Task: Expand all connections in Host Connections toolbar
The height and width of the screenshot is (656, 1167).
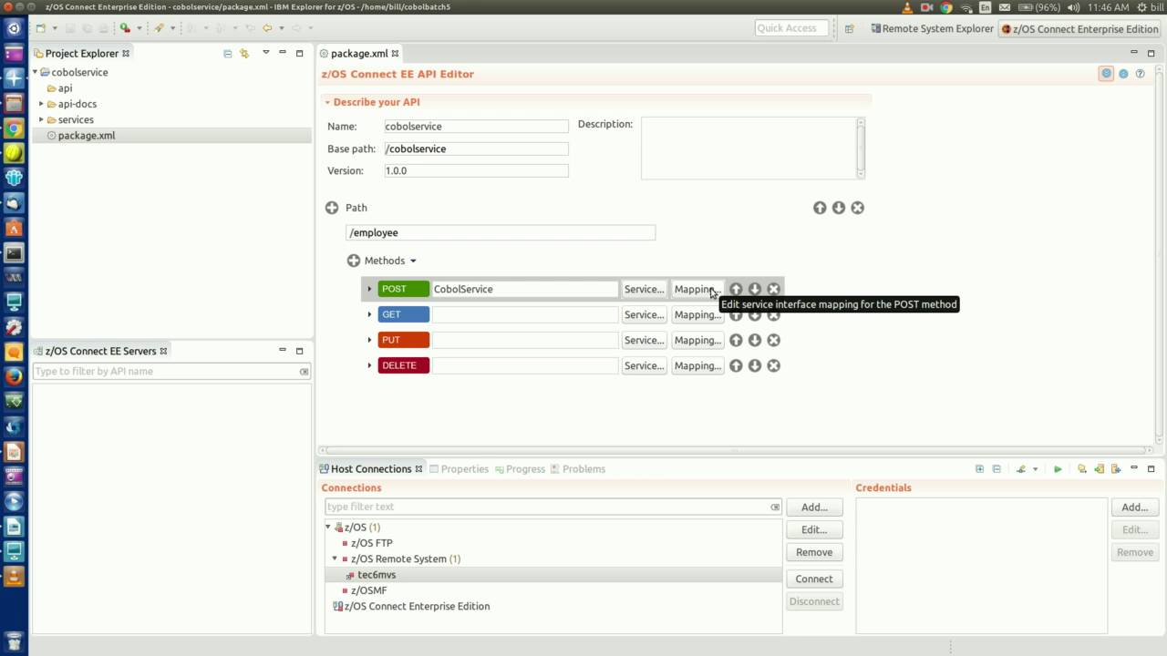Action: 980,469
